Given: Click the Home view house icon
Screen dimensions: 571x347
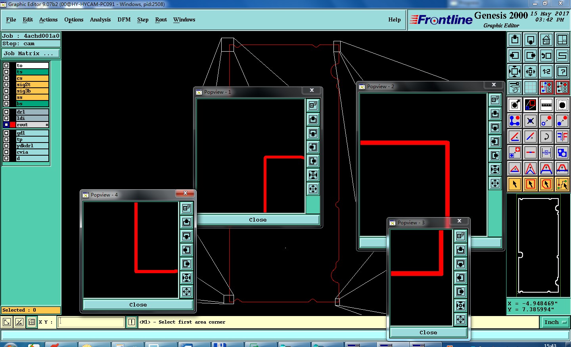Looking at the screenshot, I should pos(546,40).
